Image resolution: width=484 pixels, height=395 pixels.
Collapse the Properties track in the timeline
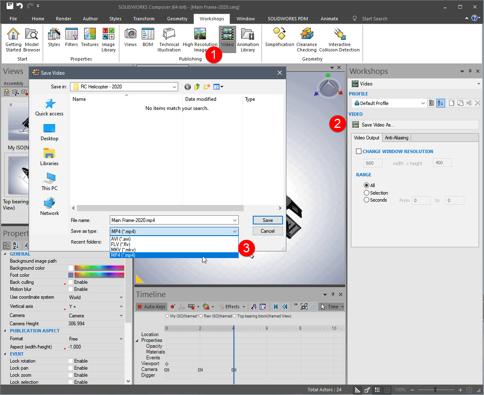coord(137,340)
